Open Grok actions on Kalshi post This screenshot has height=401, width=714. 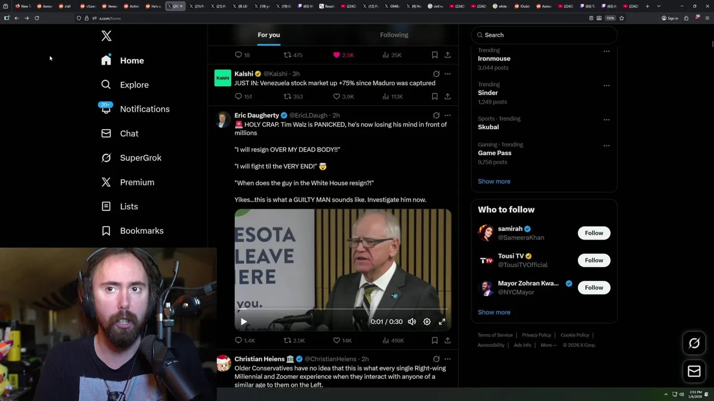pos(436,74)
